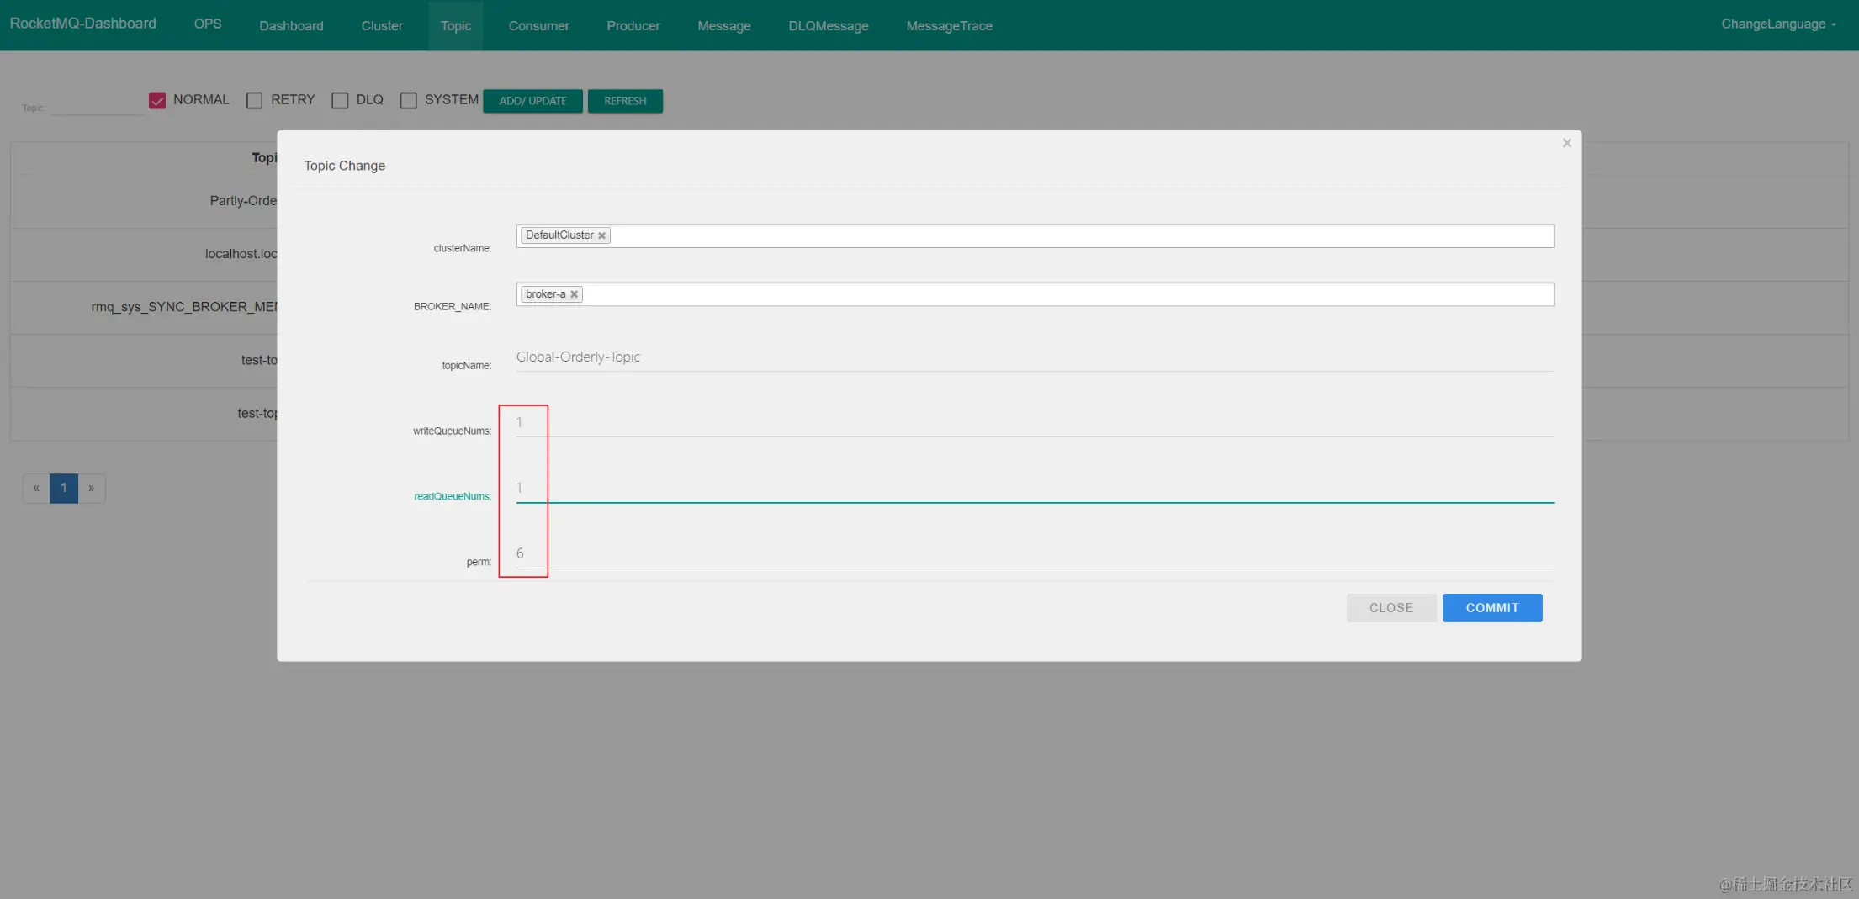Enable the DLQ checkbox
This screenshot has height=899, width=1859.
[x=340, y=100]
